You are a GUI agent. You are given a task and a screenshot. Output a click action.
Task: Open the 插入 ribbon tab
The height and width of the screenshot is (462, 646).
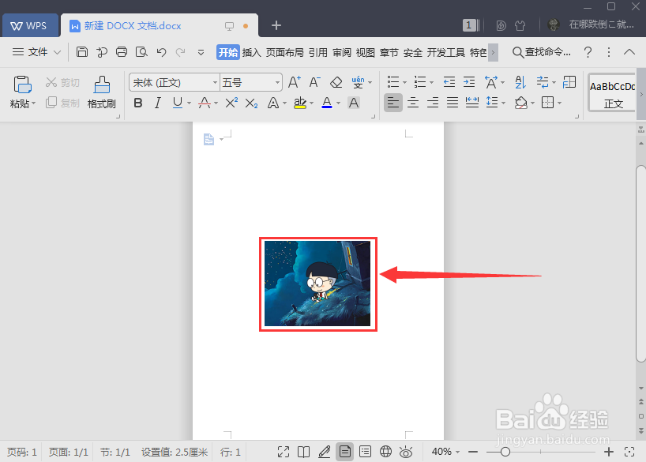click(x=251, y=52)
